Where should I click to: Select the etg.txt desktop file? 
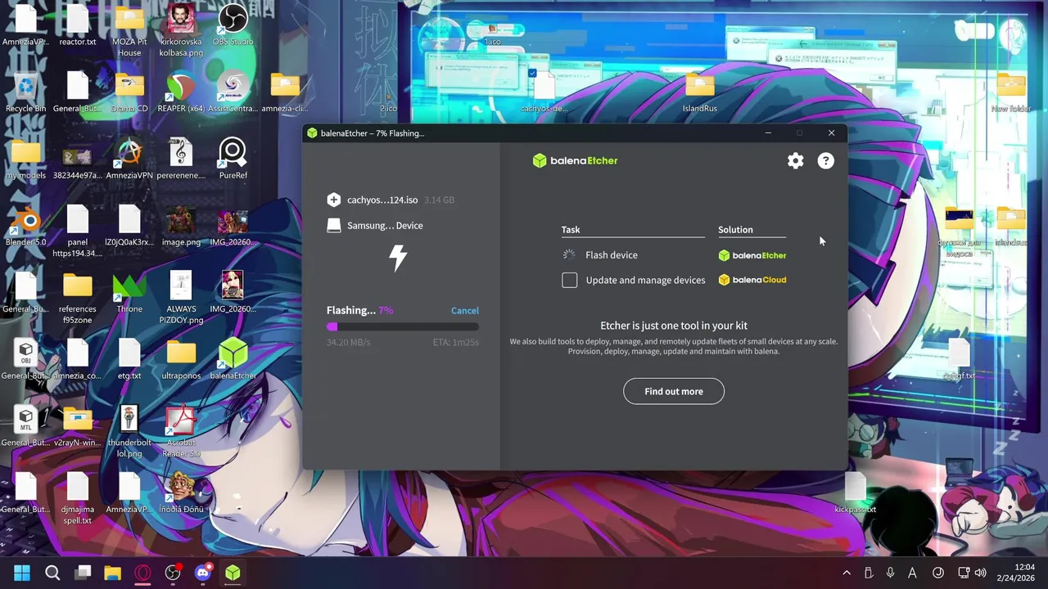(129, 360)
